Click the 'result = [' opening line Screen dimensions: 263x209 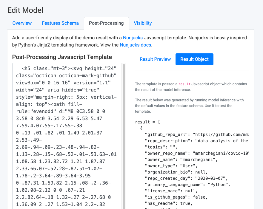(147, 122)
